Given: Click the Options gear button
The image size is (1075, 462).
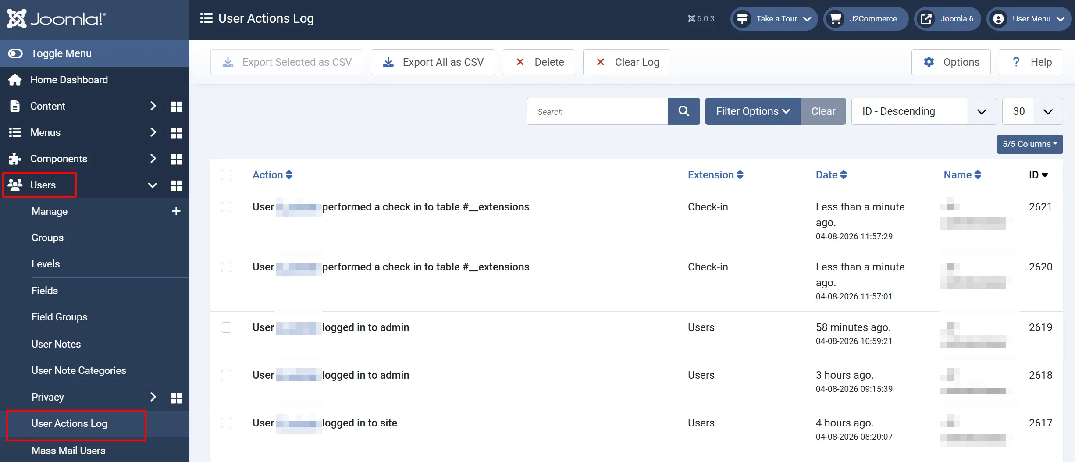Looking at the screenshot, I should 950,62.
